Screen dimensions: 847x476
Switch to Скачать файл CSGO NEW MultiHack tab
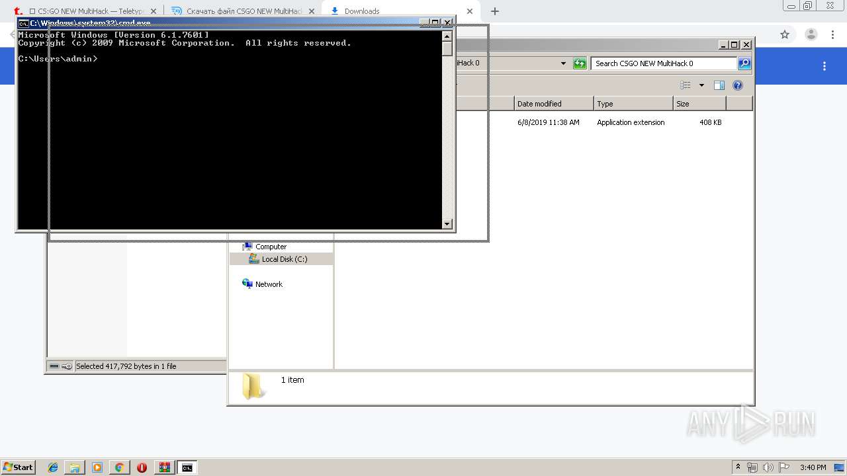pyautogui.click(x=244, y=11)
